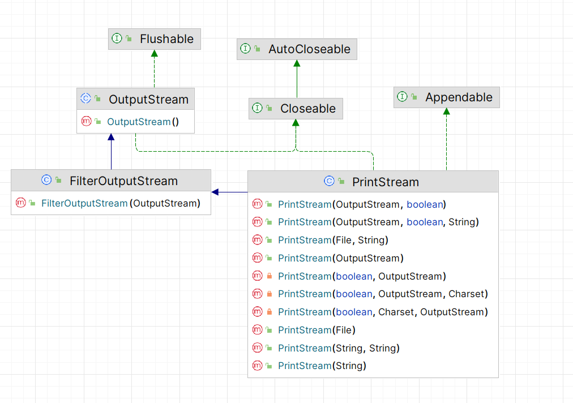Click public visibility icon of PrintStream(File)
This screenshot has width=573, height=403.
[x=269, y=330]
